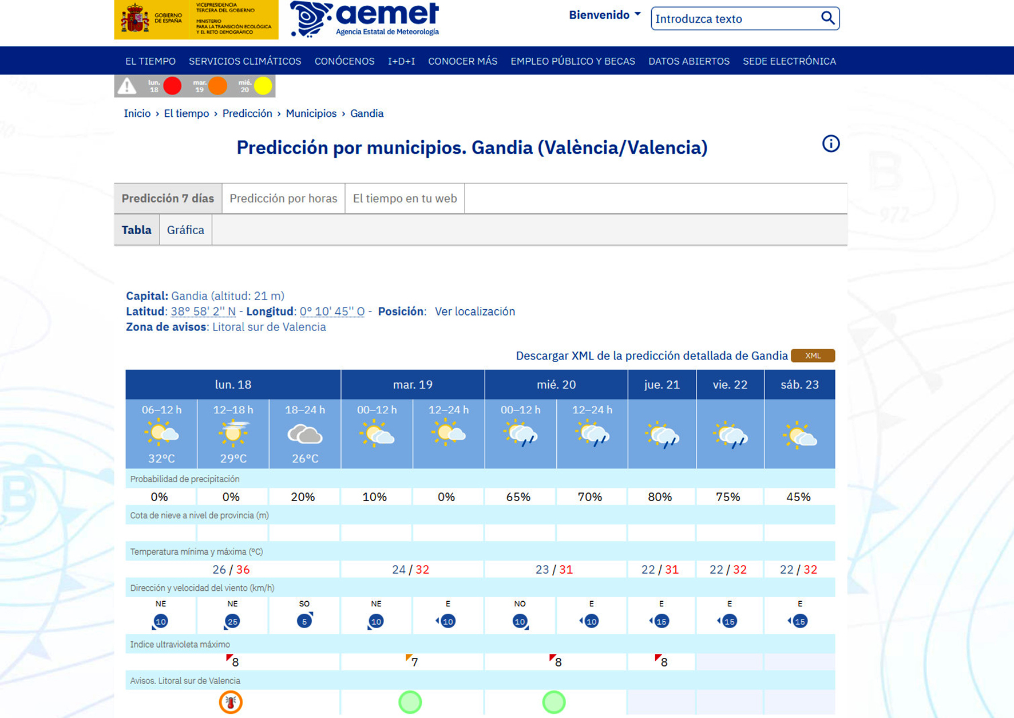Click the lun. 18 18–24 h cloudy icon
This screenshot has width=1014, height=718.
pos(305,435)
